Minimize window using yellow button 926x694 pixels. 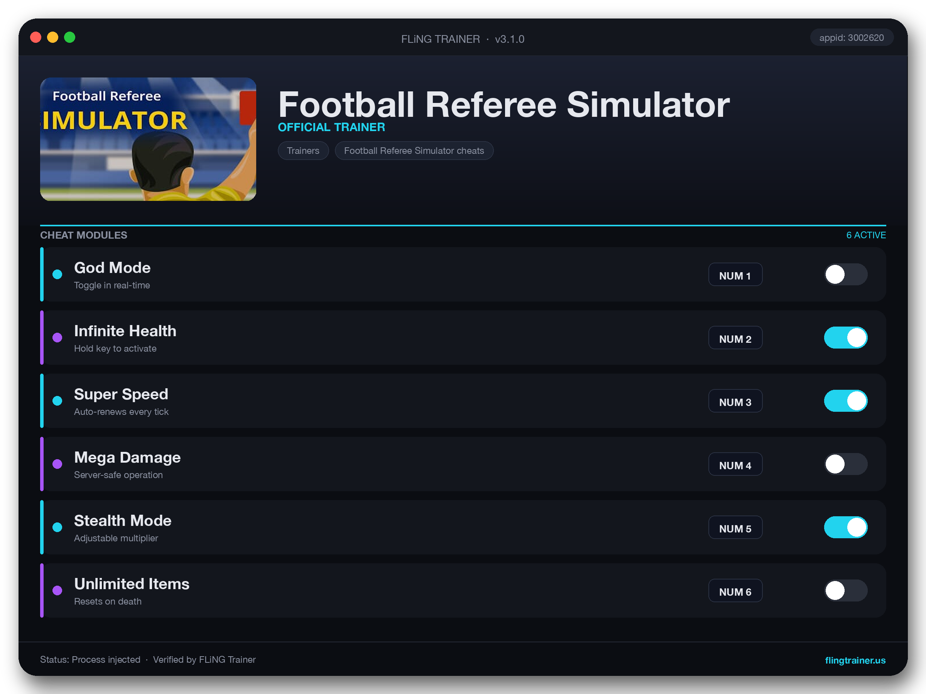point(53,38)
